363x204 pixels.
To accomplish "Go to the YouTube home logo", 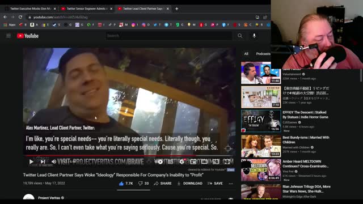I will point(28,36).
